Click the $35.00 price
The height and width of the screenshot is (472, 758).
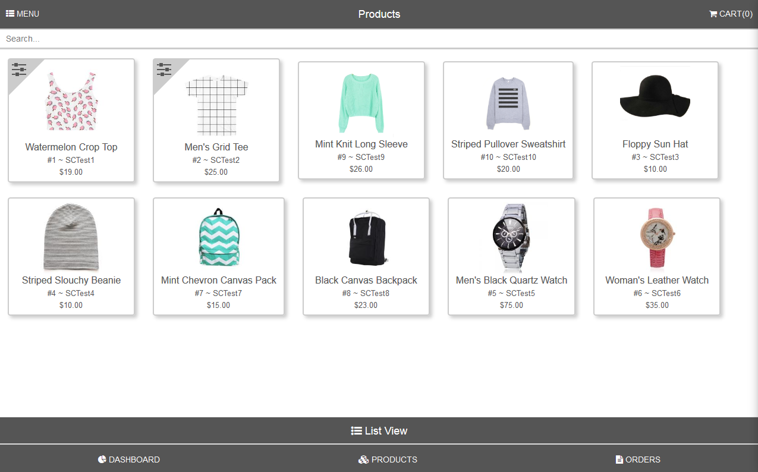tap(657, 305)
